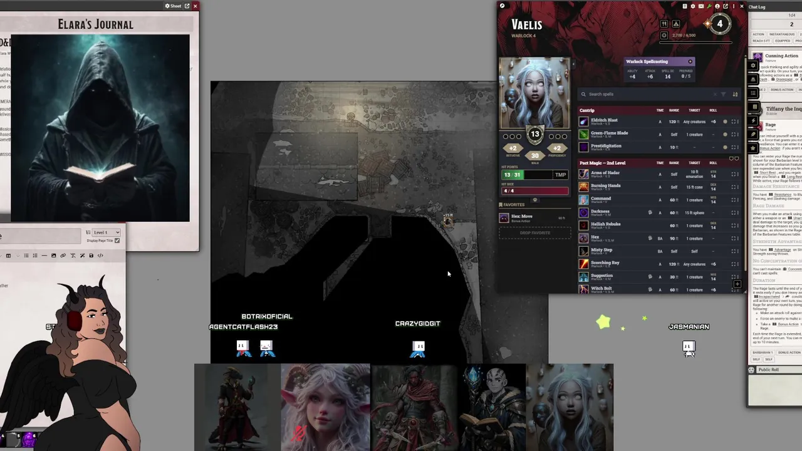Image resolution: width=802 pixels, height=451 pixels.
Task: Click the Hit Dice 4 / 4 bar
Action: [535, 191]
